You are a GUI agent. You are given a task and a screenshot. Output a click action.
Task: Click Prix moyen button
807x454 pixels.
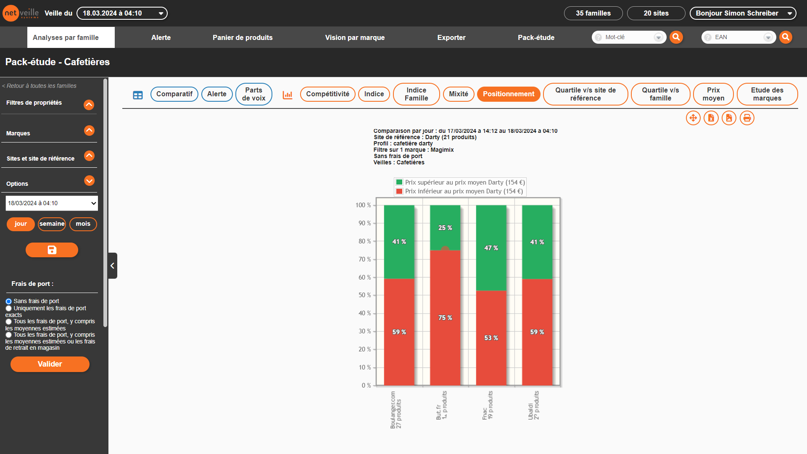click(x=713, y=94)
